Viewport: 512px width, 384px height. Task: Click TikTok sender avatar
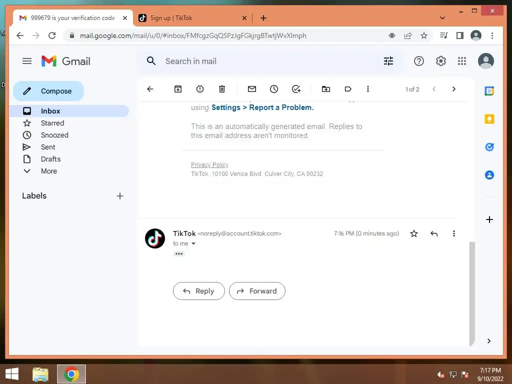tap(155, 238)
